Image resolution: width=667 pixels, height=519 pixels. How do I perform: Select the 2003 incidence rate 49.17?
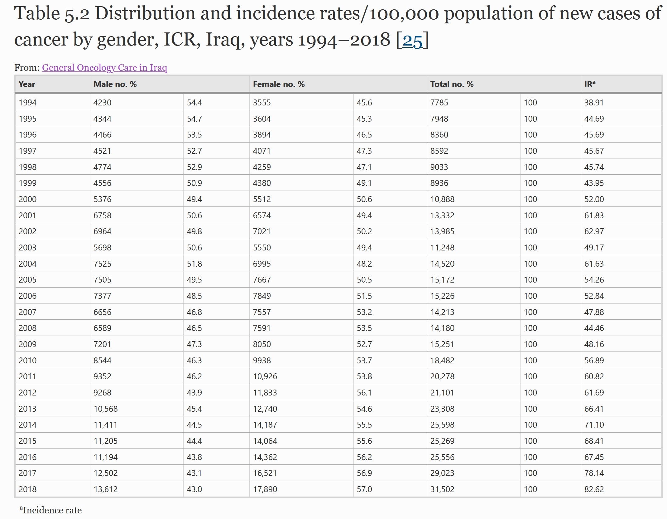594,248
